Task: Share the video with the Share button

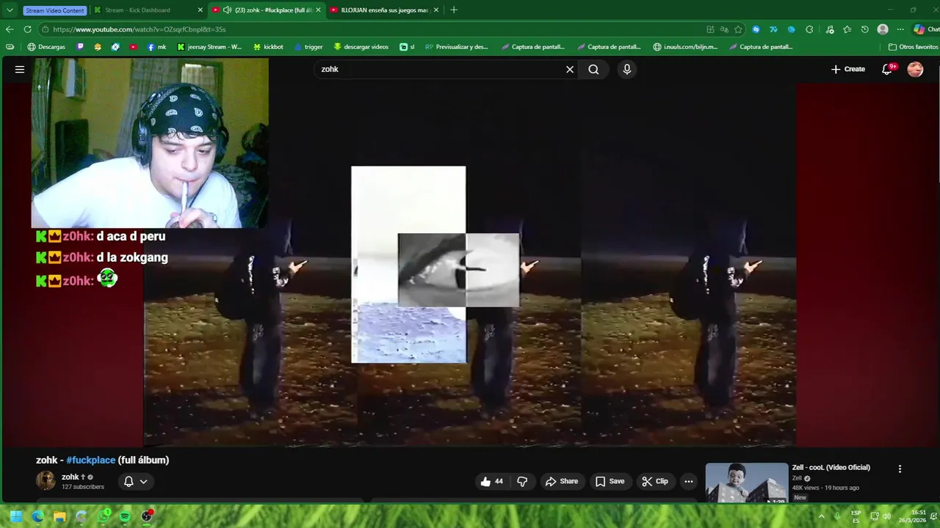Action: 561,481
